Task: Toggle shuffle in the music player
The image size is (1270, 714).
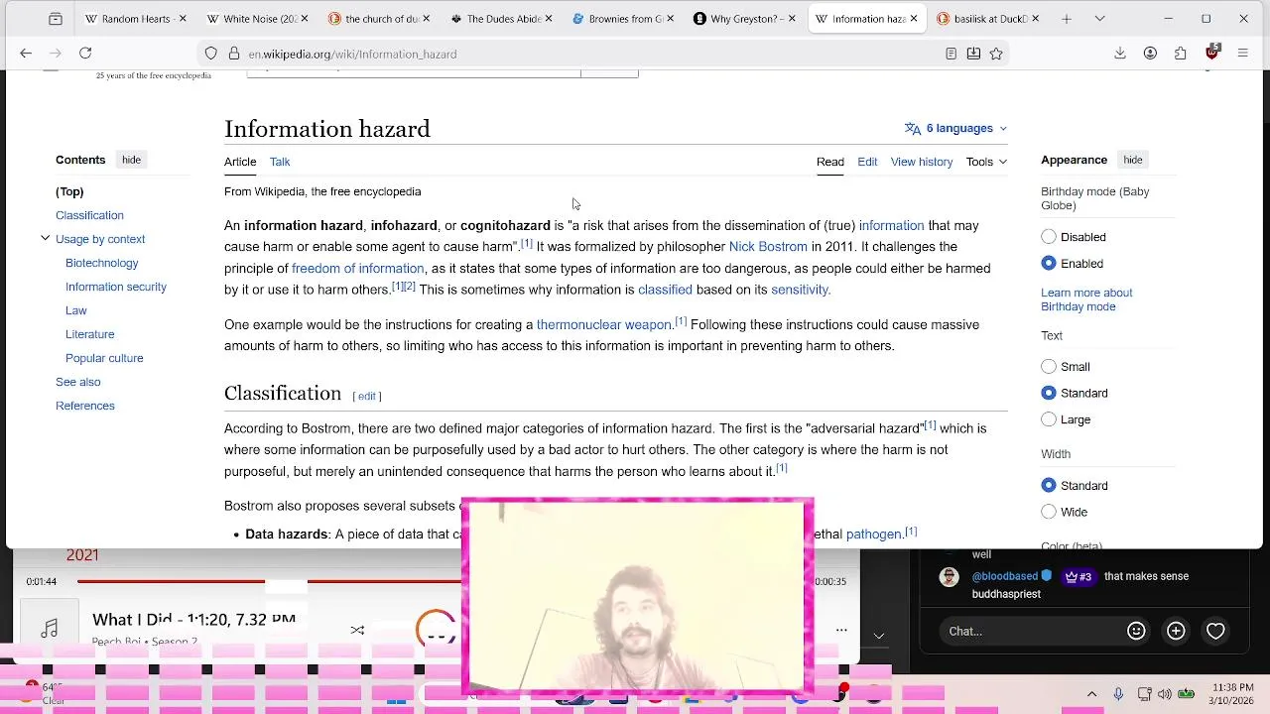Action: pyautogui.click(x=357, y=630)
